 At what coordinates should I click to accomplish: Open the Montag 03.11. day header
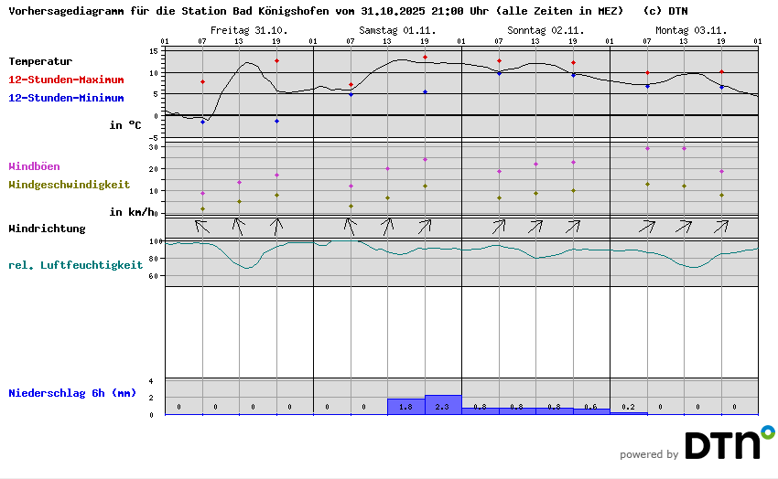click(x=684, y=30)
